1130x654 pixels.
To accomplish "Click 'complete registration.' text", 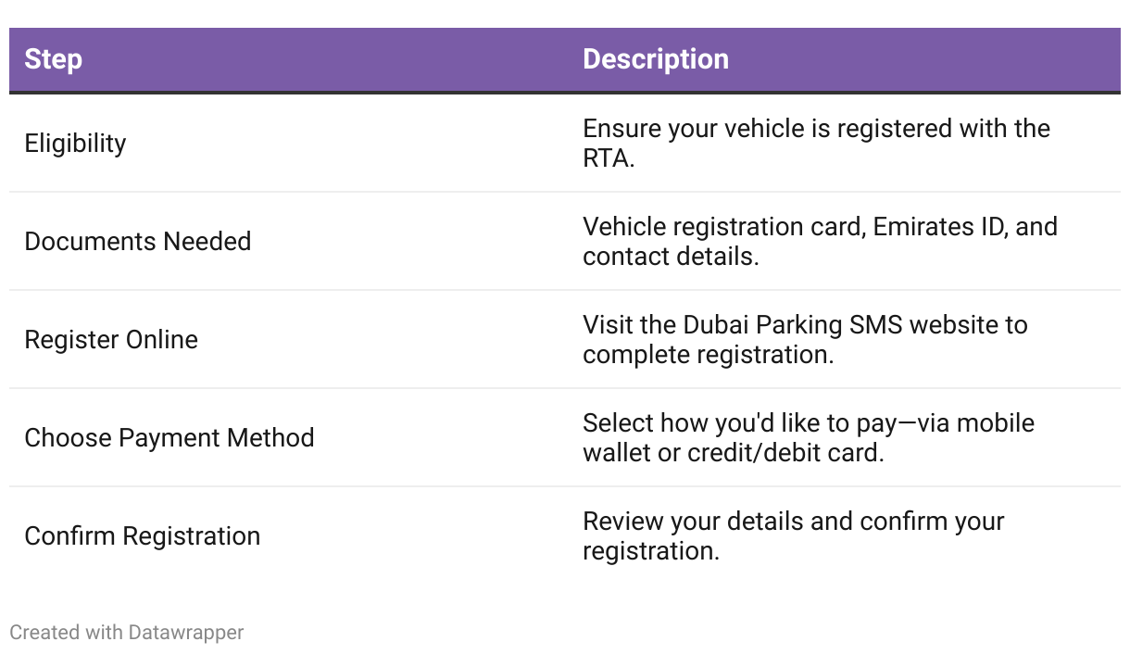I will tap(709, 355).
